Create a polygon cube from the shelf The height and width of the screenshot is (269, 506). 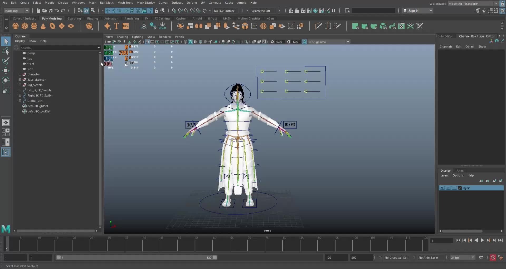tap(25, 26)
